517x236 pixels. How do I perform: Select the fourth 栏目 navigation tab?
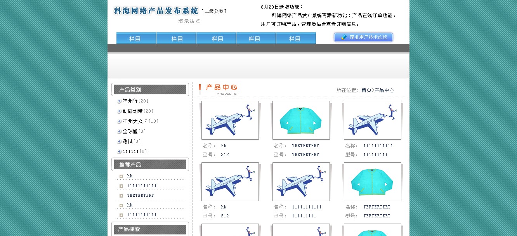pos(256,38)
